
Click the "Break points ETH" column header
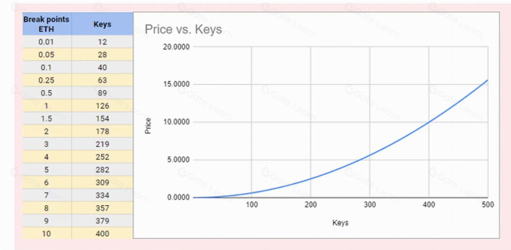(x=46, y=24)
